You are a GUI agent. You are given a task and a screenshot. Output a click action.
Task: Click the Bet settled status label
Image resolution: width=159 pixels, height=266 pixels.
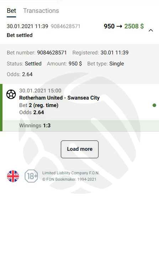coord(20,35)
